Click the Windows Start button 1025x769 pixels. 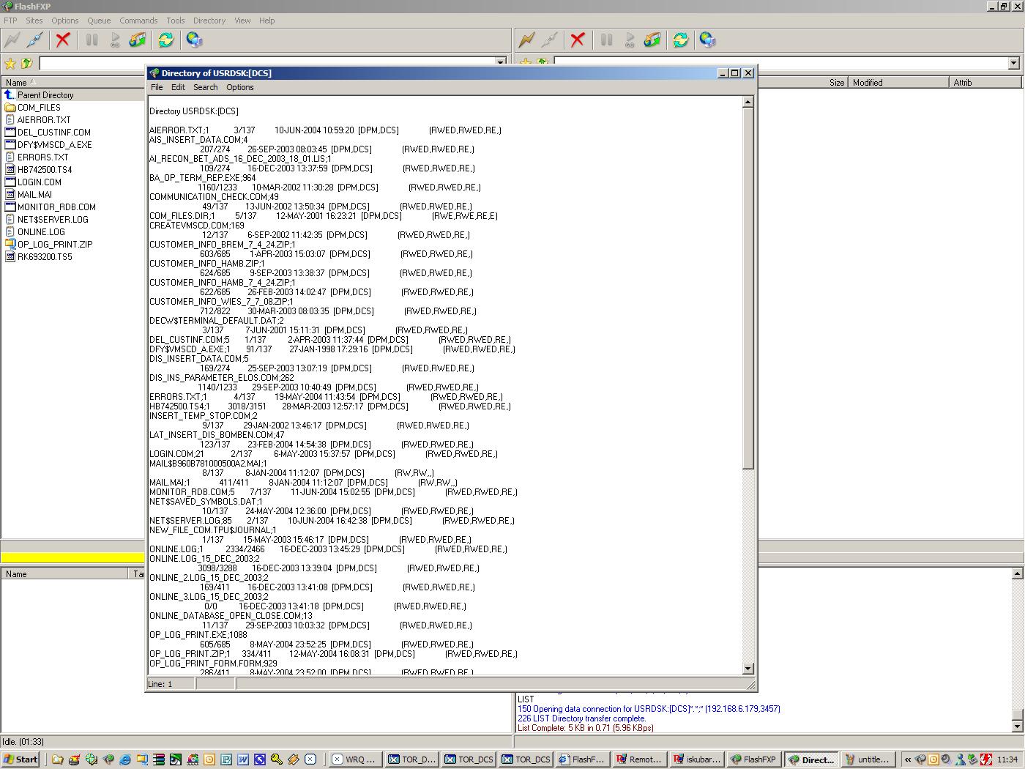[20, 759]
